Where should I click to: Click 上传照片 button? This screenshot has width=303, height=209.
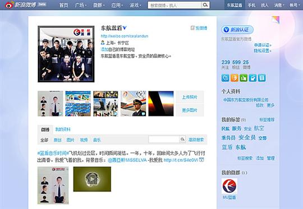190,97
